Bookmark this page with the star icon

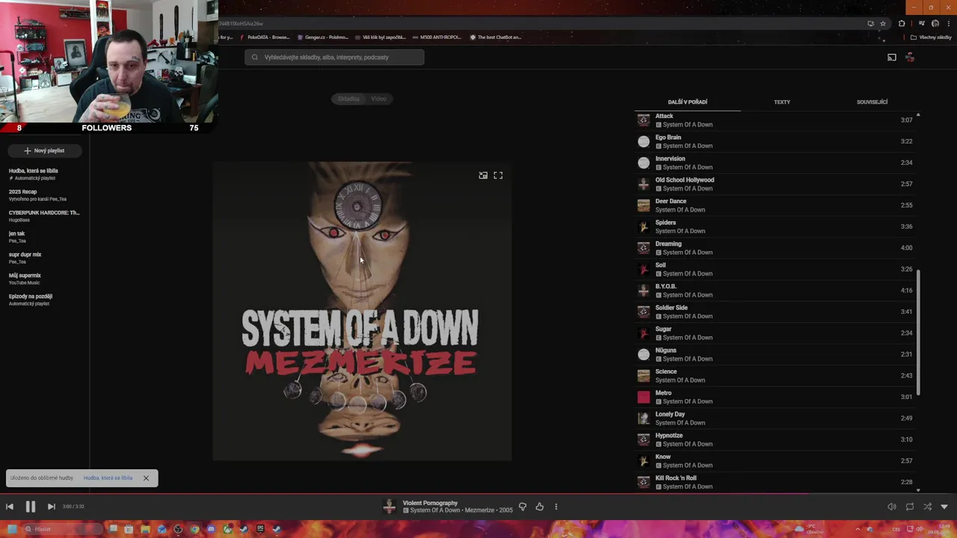click(x=883, y=23)
